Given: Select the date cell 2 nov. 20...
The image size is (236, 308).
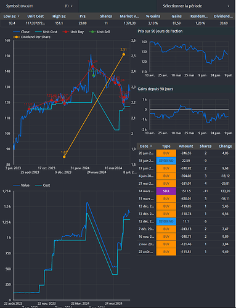Looking at the screenshot, I should pyautogui.click(x=146, y=244).
